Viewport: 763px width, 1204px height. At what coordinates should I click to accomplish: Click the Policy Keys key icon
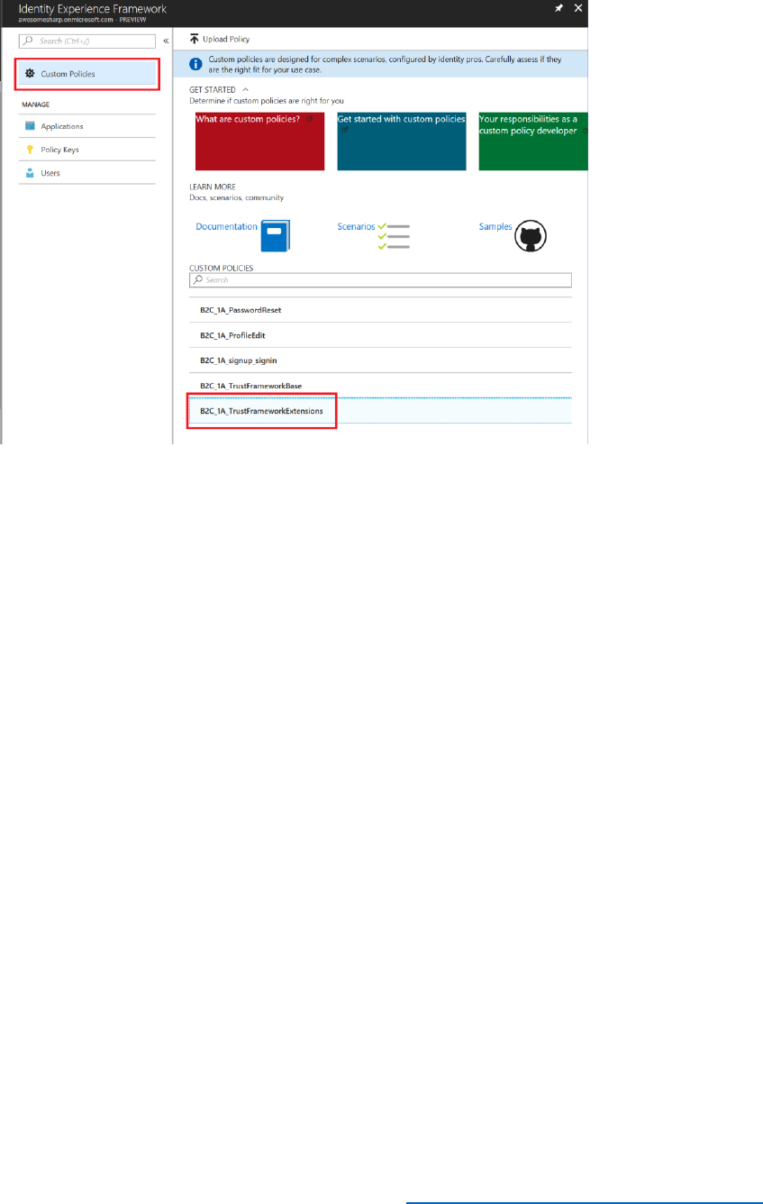tap(30, 150)
